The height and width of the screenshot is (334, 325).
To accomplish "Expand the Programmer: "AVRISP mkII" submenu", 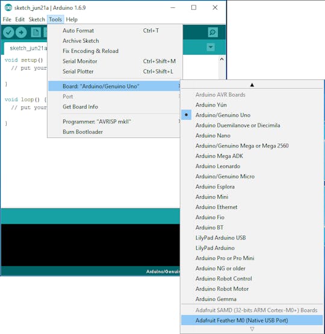I will [114, 122].
